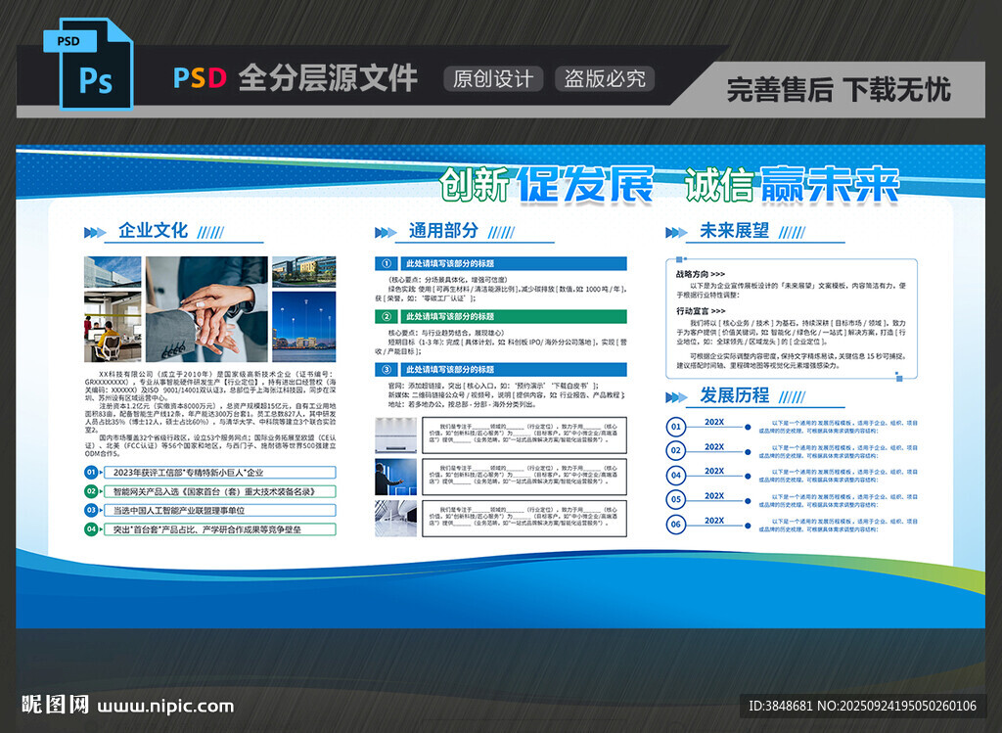Click the circled 3 blue title bar
This screenshot has height=733, width=1002.
pos(500,369)
